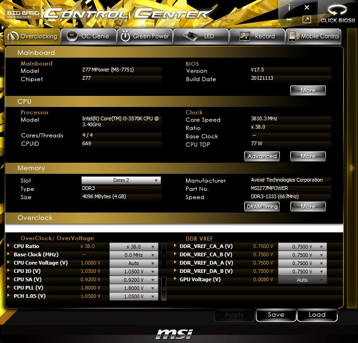Minimize the Control Center window

pyautogui.click(x=289, y=20)
